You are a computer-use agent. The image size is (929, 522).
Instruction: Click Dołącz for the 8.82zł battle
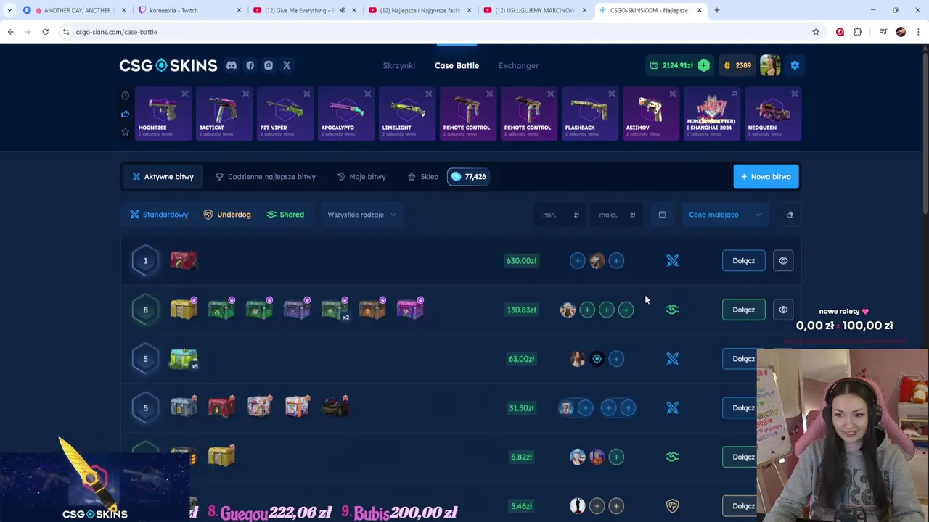click(740, 457)
